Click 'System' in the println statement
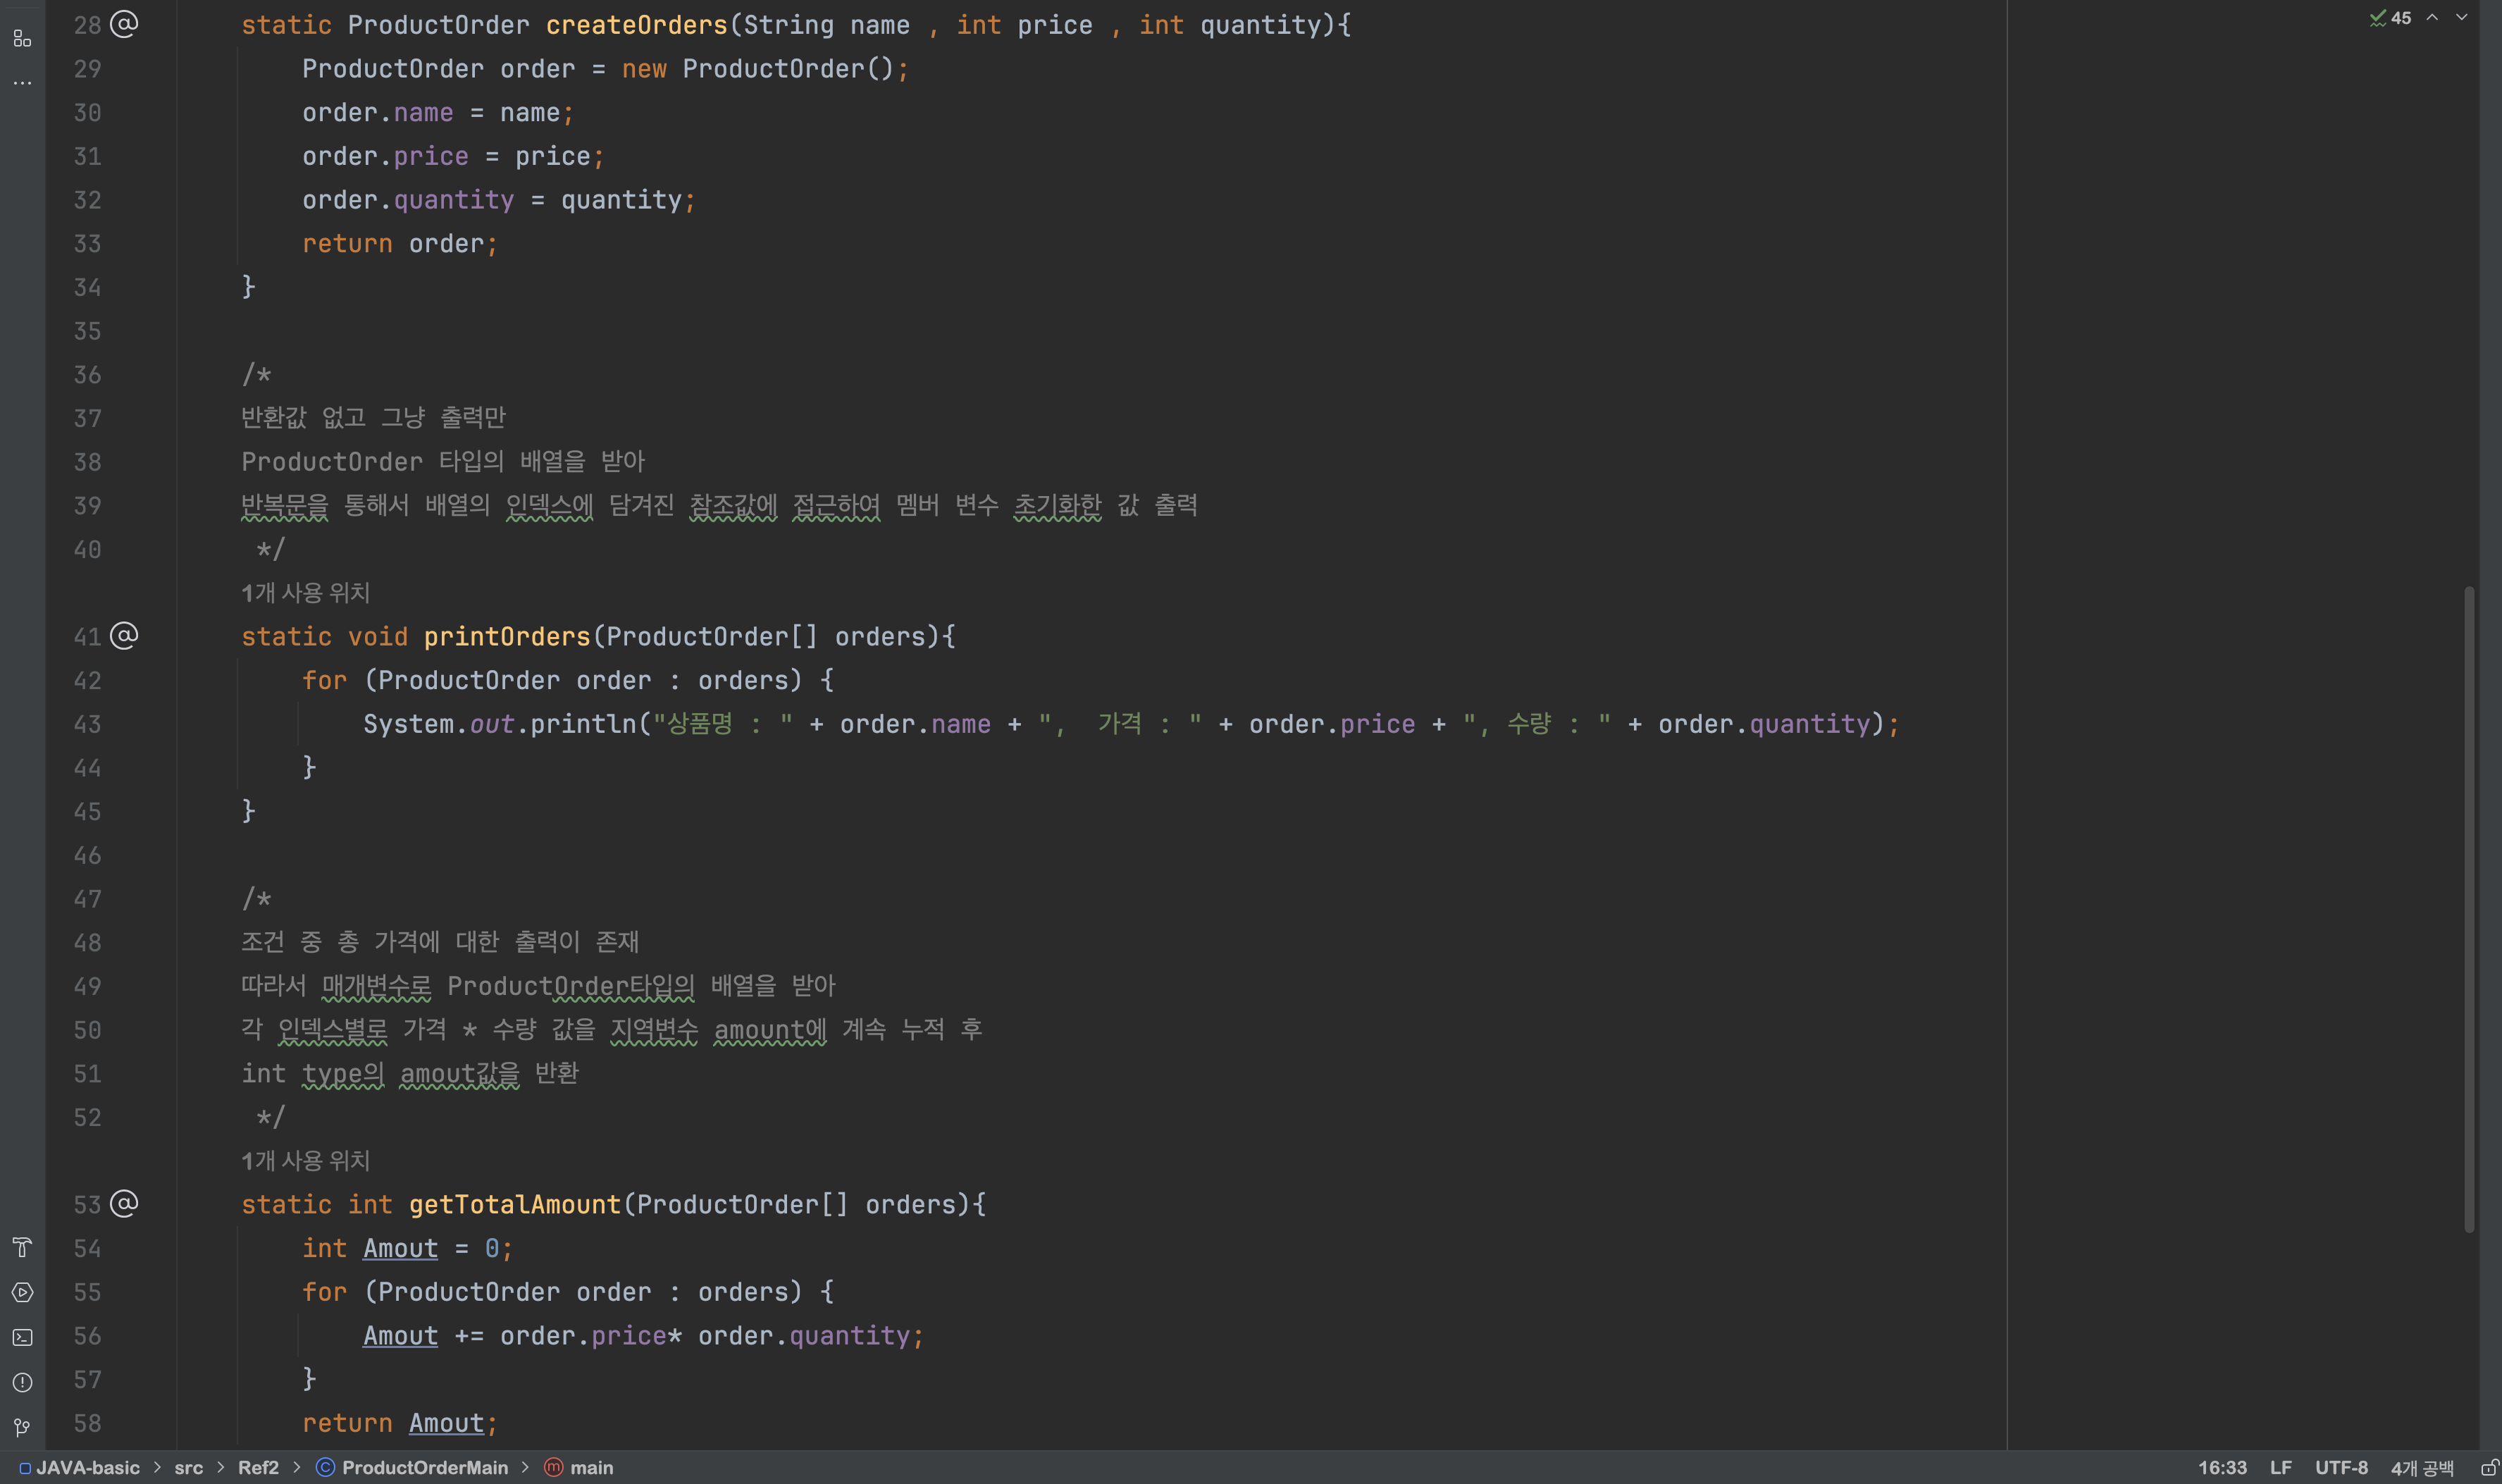 408,724
